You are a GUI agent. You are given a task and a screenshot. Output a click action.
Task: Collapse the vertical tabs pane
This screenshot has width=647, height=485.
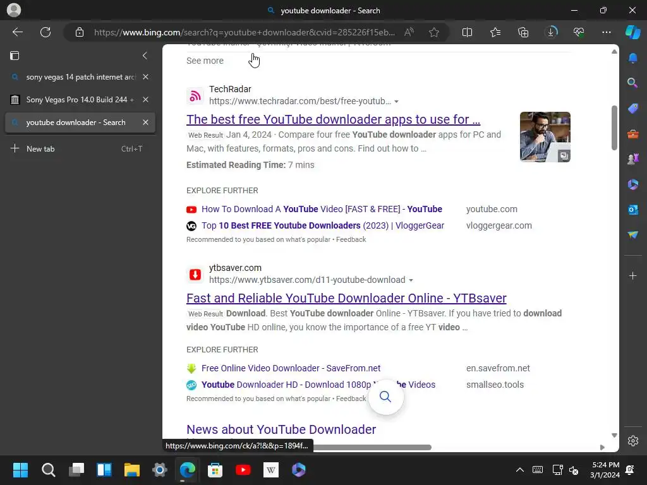145,56
